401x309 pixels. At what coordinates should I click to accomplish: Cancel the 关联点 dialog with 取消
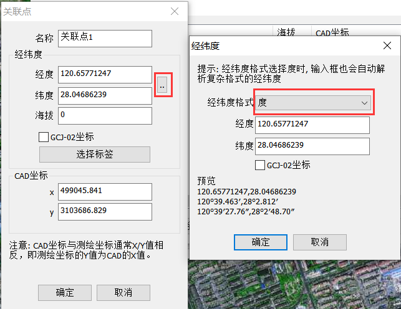(123, 293)
